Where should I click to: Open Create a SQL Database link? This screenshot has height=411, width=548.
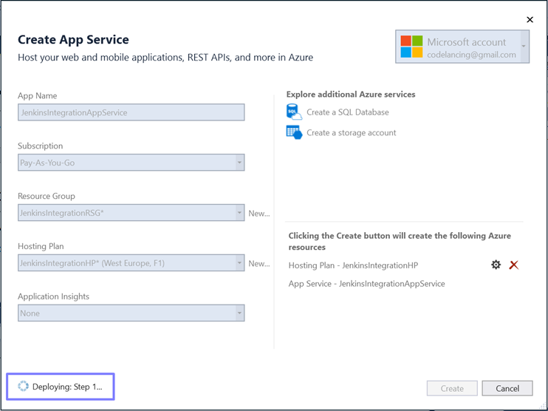coord(348,112)
